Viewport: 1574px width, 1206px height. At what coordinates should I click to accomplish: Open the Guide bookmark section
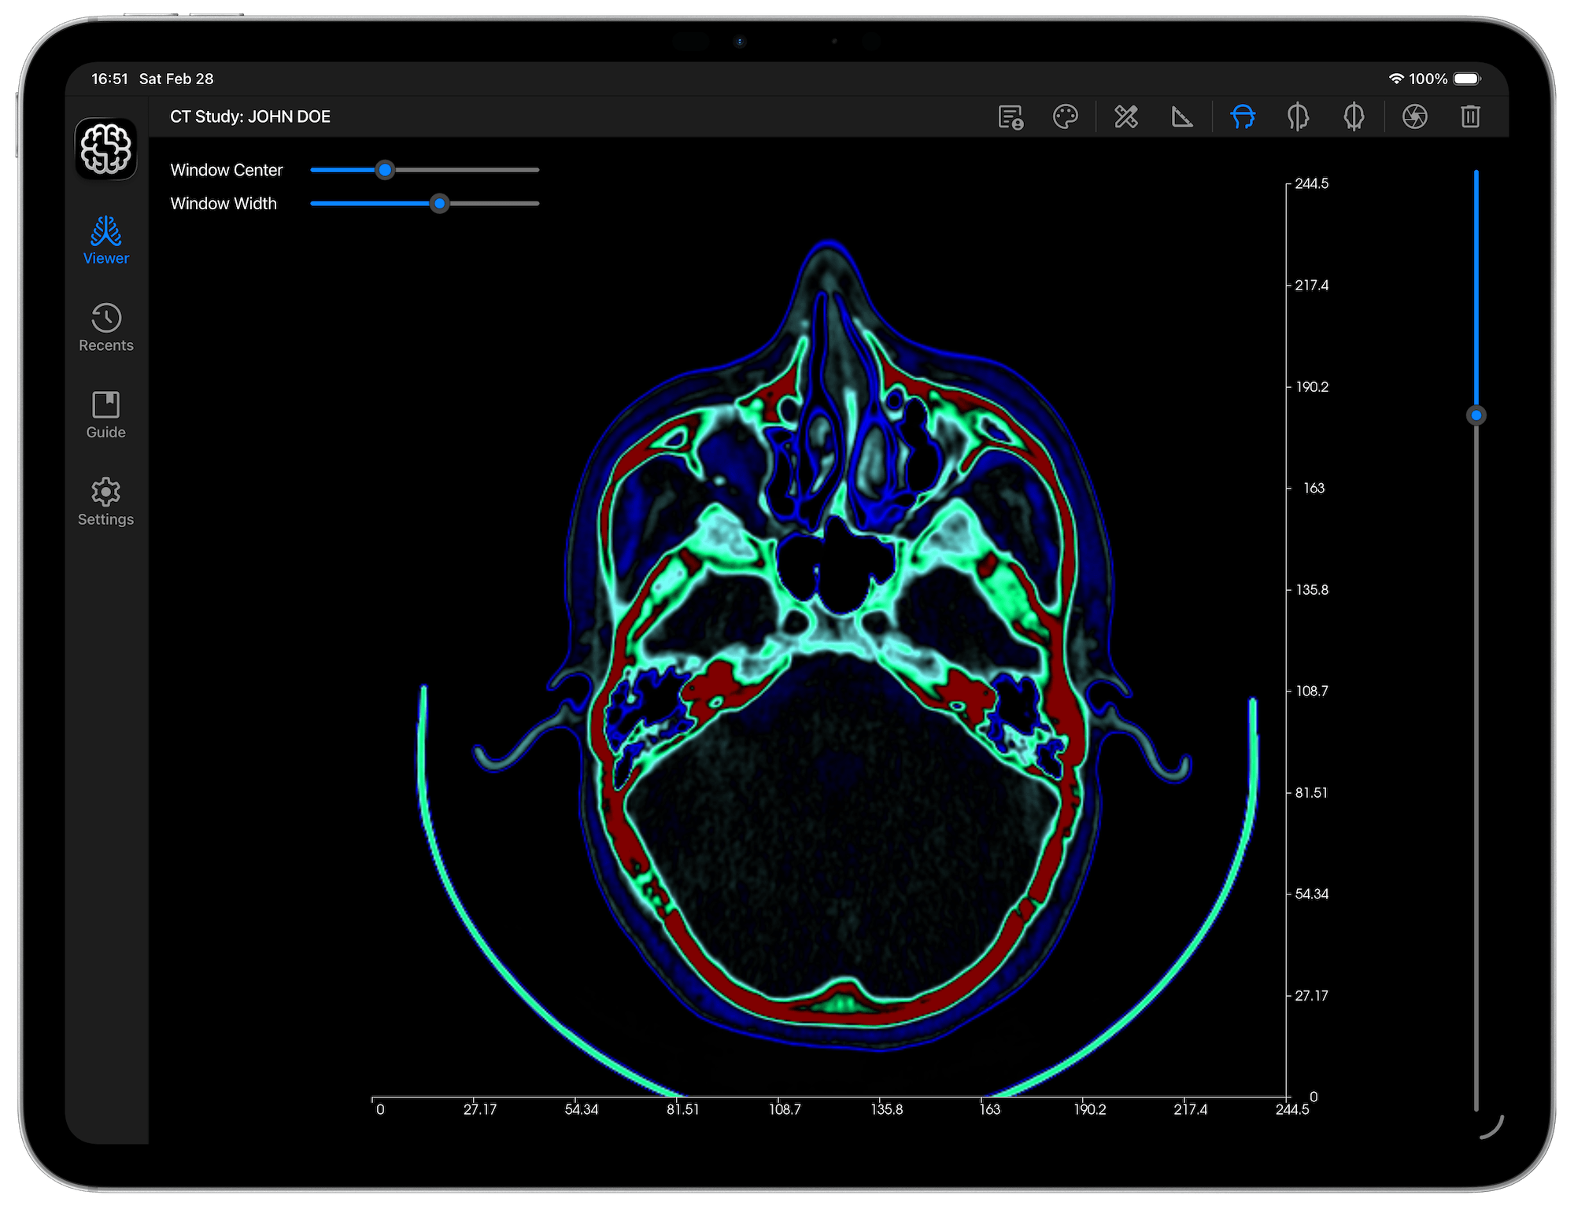tap(105, 415)
